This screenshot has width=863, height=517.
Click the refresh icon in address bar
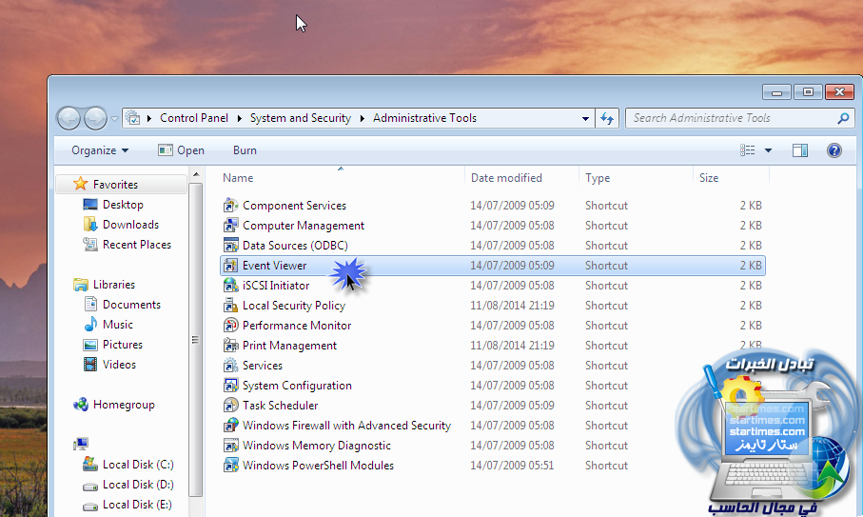coord(608,118)
